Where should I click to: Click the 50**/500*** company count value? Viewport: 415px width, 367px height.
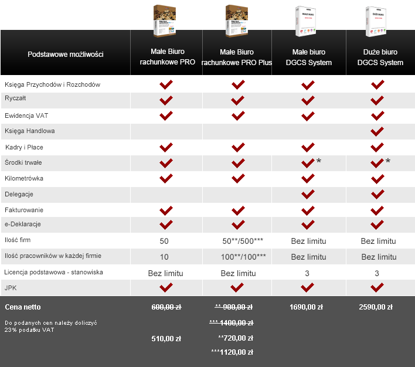243,241
